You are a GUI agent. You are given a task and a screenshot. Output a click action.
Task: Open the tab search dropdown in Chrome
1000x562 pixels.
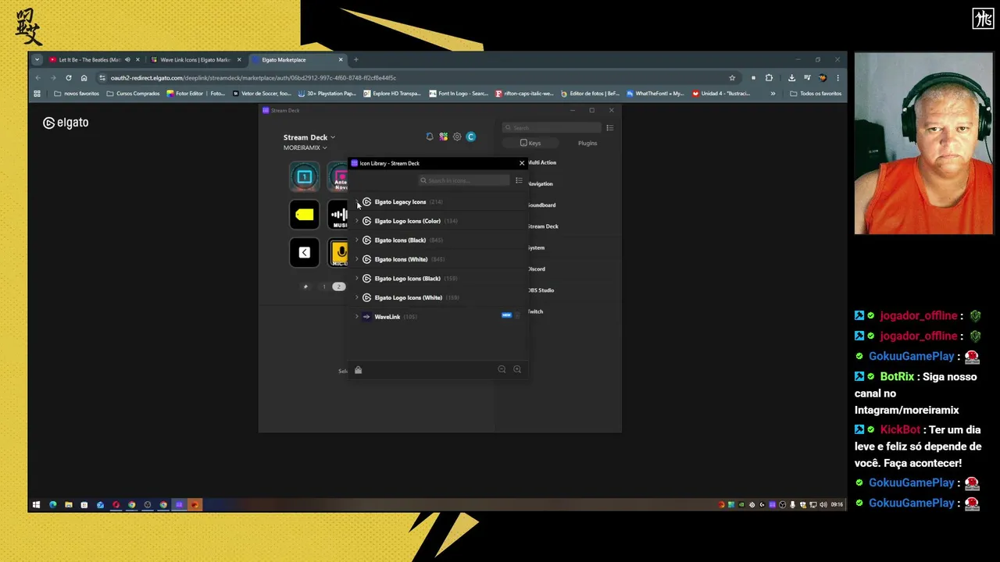(37, 60)
